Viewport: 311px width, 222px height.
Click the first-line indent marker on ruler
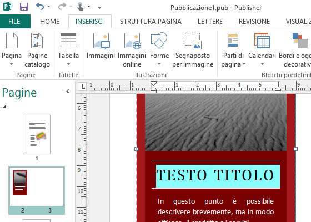[x=153, y=84]
